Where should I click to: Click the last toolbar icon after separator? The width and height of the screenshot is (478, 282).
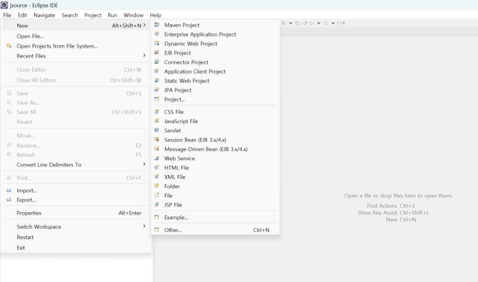coord(343,23)
